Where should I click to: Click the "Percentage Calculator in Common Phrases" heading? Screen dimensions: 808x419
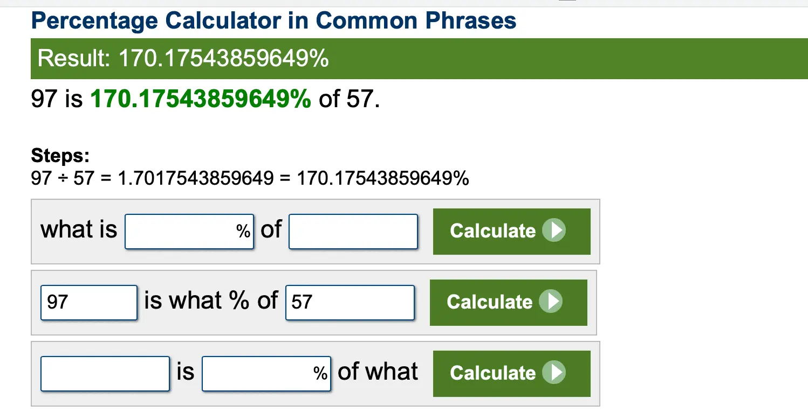[274, 21]
